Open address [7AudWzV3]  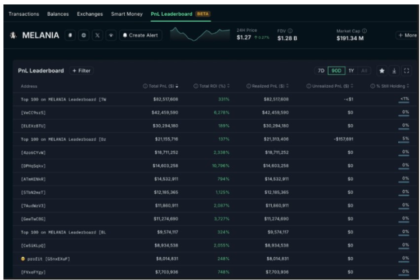pos(33,206)
